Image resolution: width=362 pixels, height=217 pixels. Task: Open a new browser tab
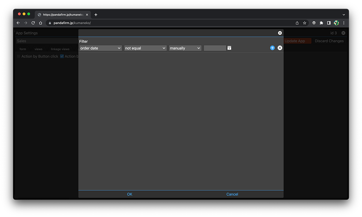96,15
